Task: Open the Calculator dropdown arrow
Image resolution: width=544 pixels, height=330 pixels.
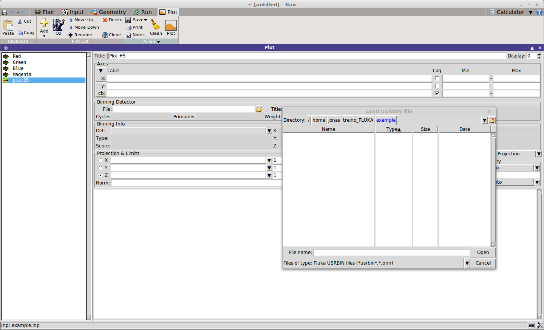Action: click(x=530, y=12)
